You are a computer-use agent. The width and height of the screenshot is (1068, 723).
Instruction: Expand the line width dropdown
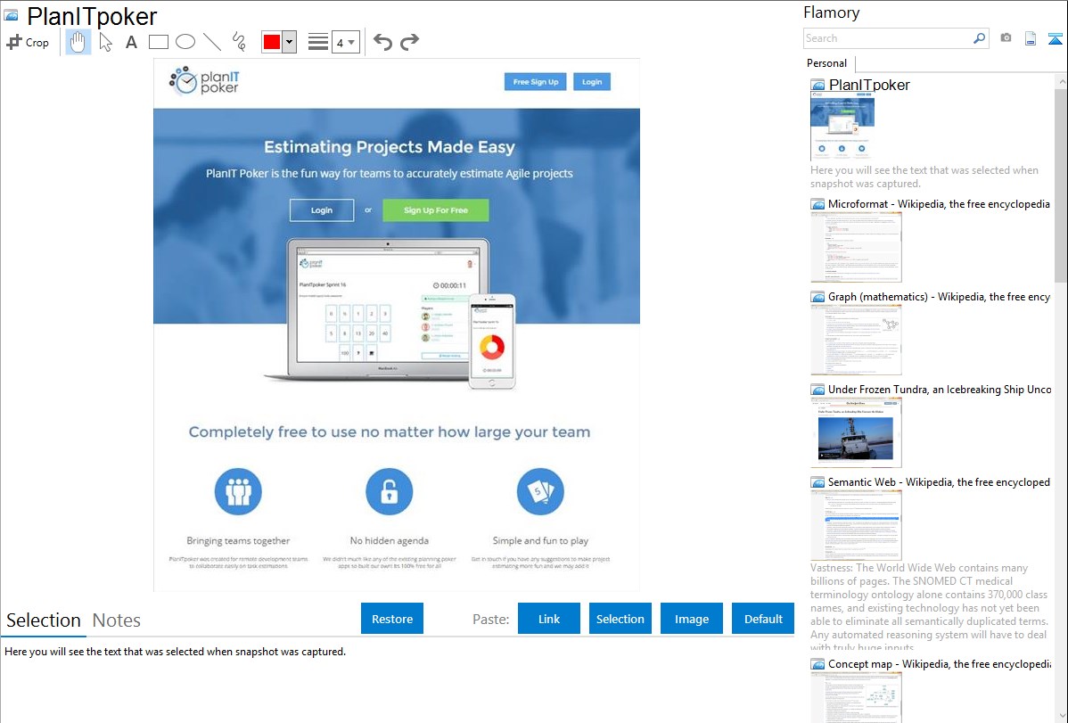coord(345,42)
